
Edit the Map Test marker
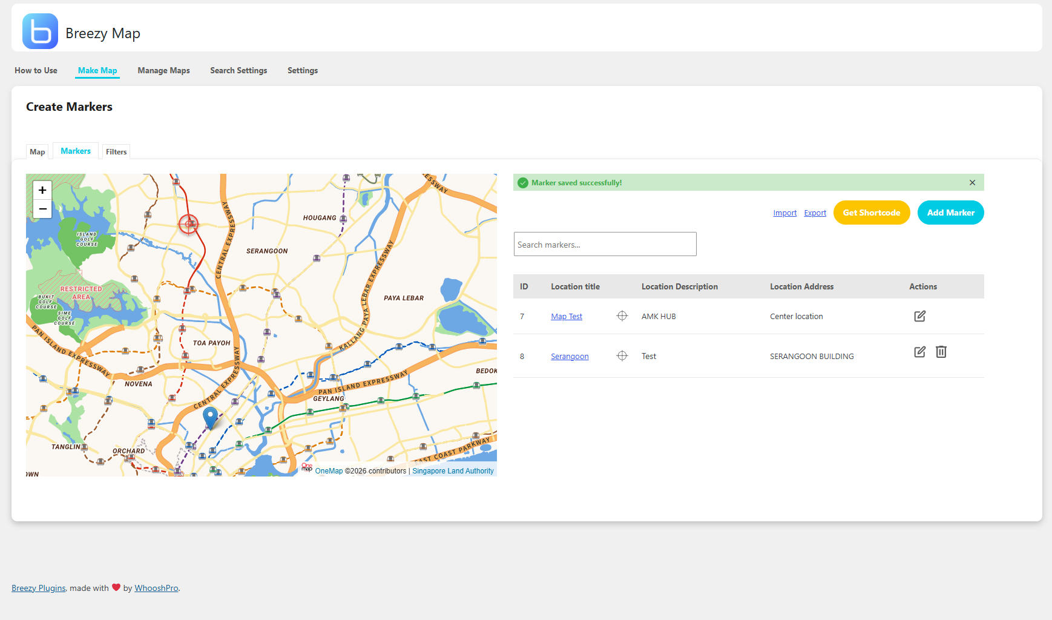coord(920,316)
